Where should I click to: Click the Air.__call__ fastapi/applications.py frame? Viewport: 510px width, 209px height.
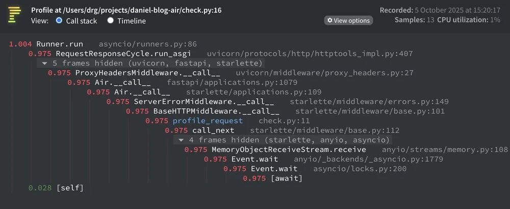182,82
